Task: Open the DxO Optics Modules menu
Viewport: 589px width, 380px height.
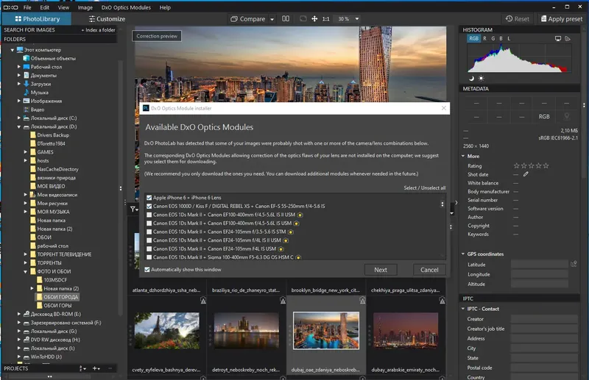Action: tap(127, 7)
